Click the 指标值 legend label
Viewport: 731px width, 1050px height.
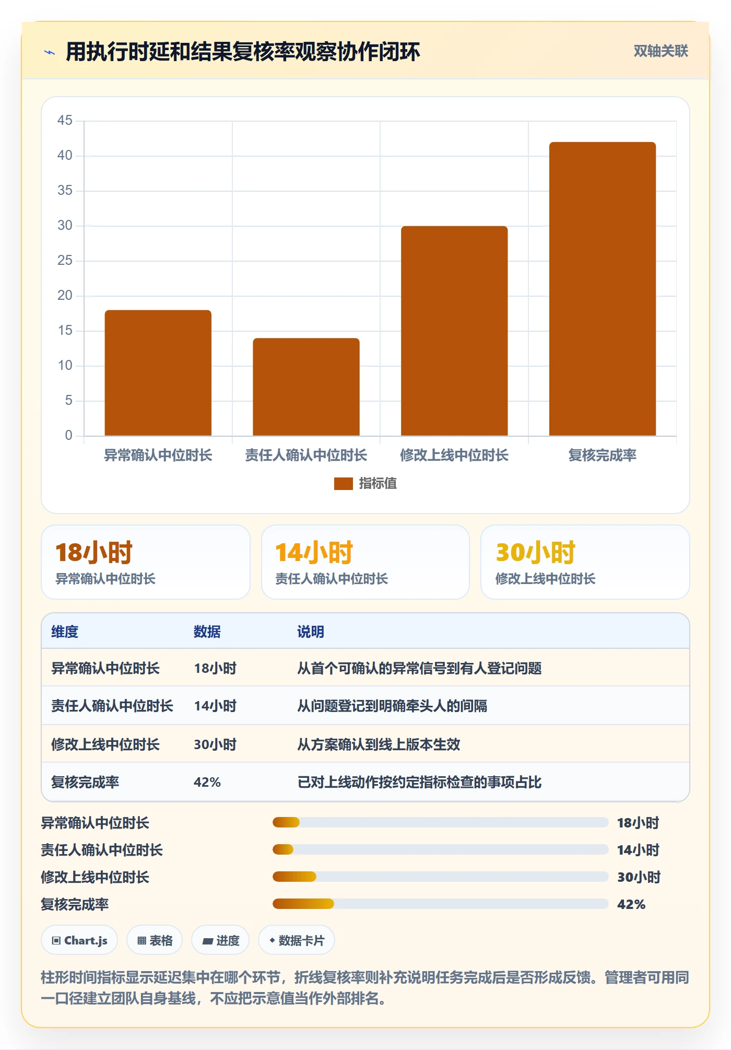coord(378,484)
